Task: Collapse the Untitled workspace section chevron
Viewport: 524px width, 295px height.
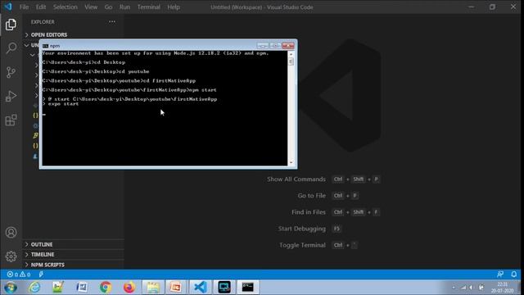Action: [x=26, y=45]
